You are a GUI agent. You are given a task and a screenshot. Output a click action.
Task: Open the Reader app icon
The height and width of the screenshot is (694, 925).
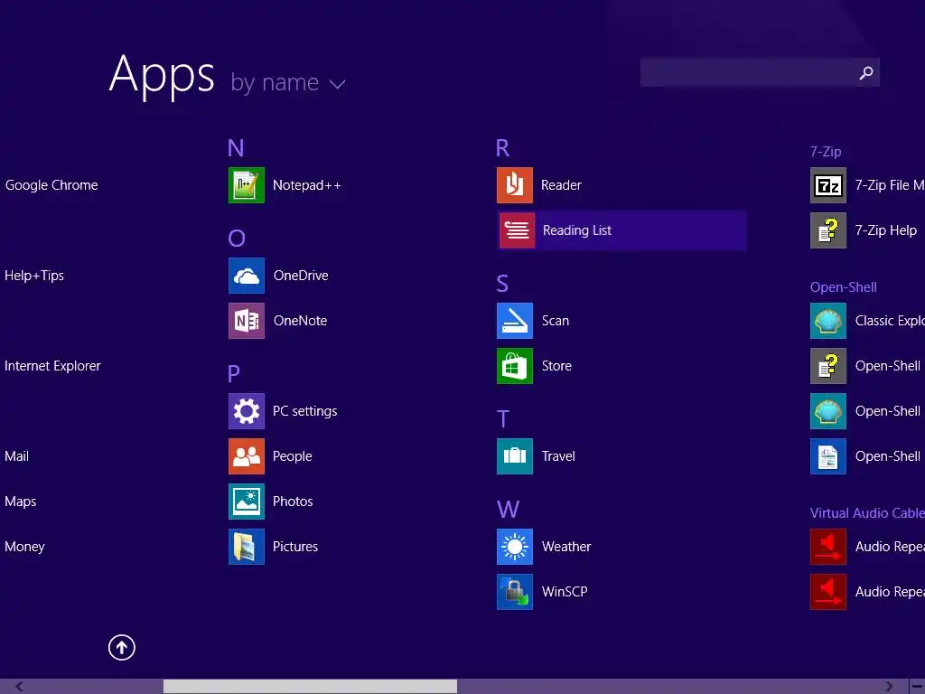click(514, 185)
